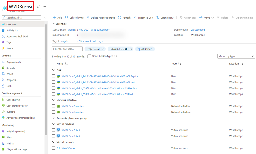Image resolution: width=256 pixels, height=154 pixels.
Task: Remove the Location == all filter
Action: point(131,49)
